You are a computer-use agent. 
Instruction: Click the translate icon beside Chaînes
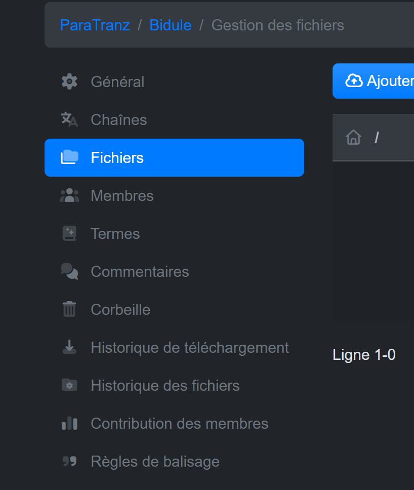(69, 119)
